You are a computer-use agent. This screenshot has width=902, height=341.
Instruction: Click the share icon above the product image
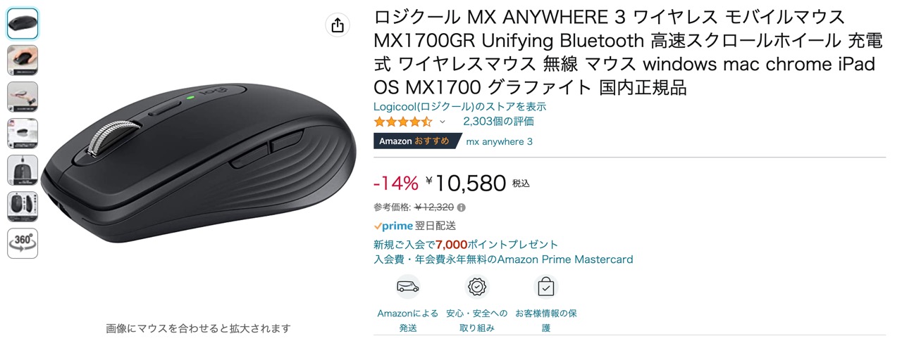coord(338,25)
